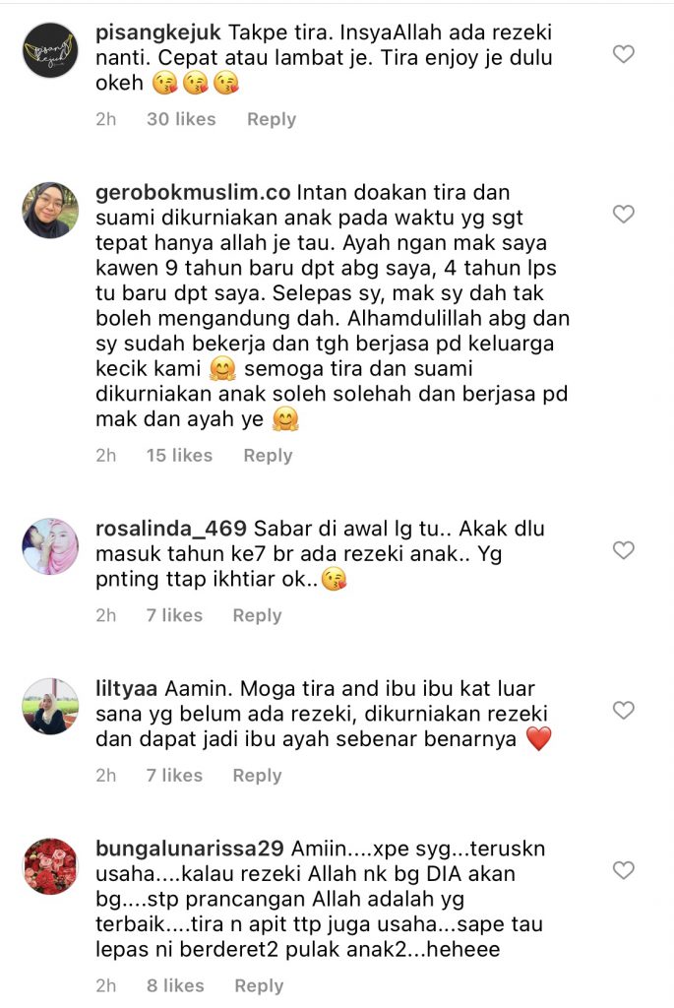Reply to pisangkejuk's comment
Screen dimensions: 674x1008
point(272,119)
